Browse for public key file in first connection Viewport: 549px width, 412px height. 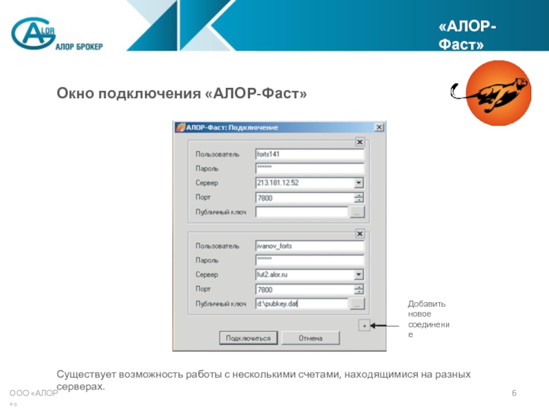357,212
